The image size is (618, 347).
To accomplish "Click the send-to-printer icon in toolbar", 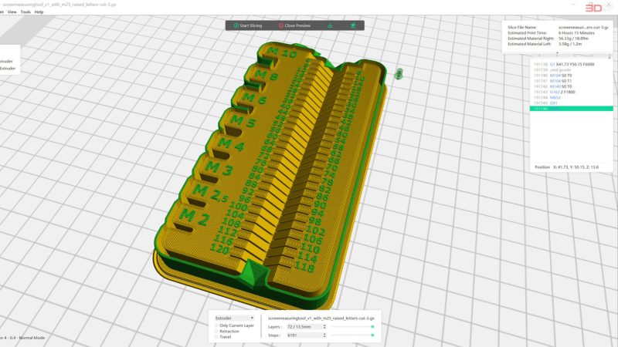I will (353, 25).
